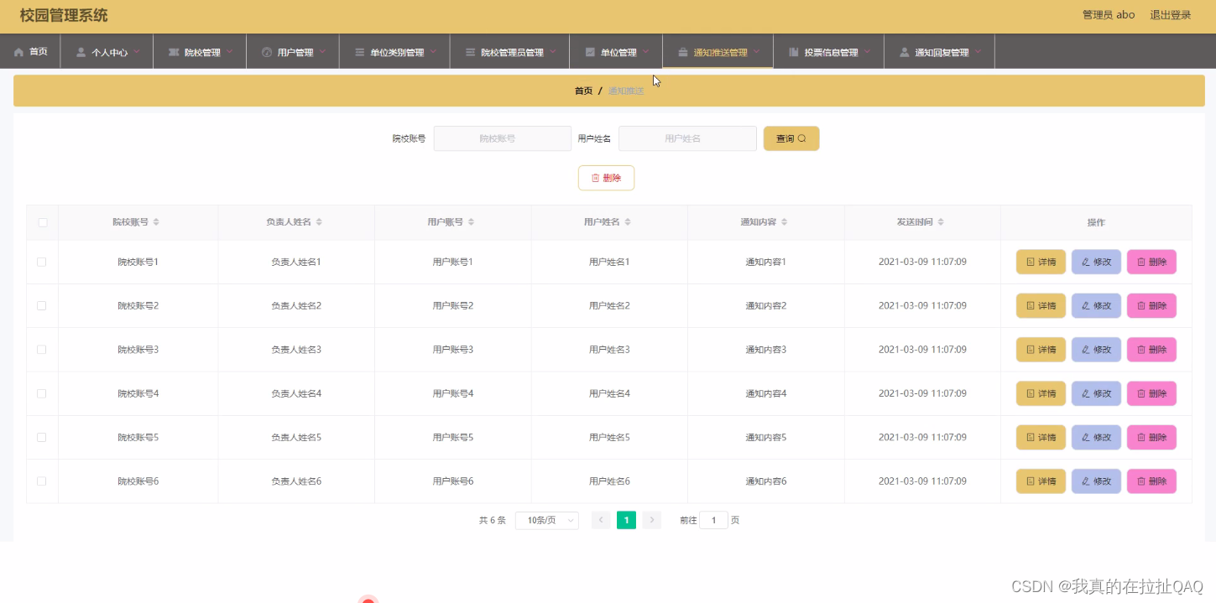Image resolution: width=1216 pixels, height=603 pixels.
Task: Click cell 用户姓名6 in the table
Action: [609, 481]
